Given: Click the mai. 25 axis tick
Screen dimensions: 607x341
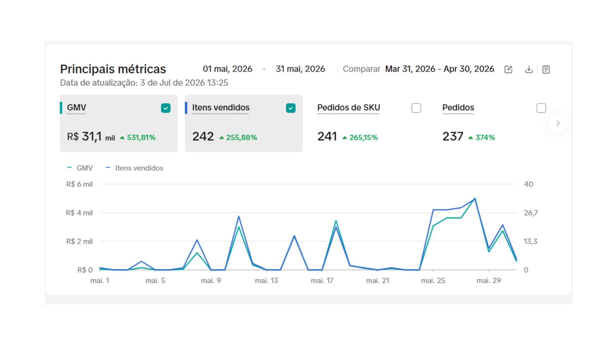Looking at the screenshot, I should click(x=433, y=280).
